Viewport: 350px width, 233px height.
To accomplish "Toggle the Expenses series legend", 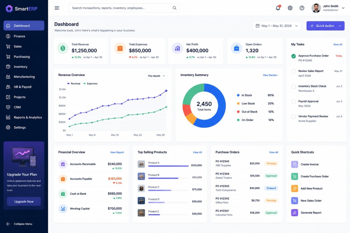I will coord(90,84).
